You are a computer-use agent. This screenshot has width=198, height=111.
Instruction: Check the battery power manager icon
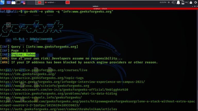pos(183,2)
